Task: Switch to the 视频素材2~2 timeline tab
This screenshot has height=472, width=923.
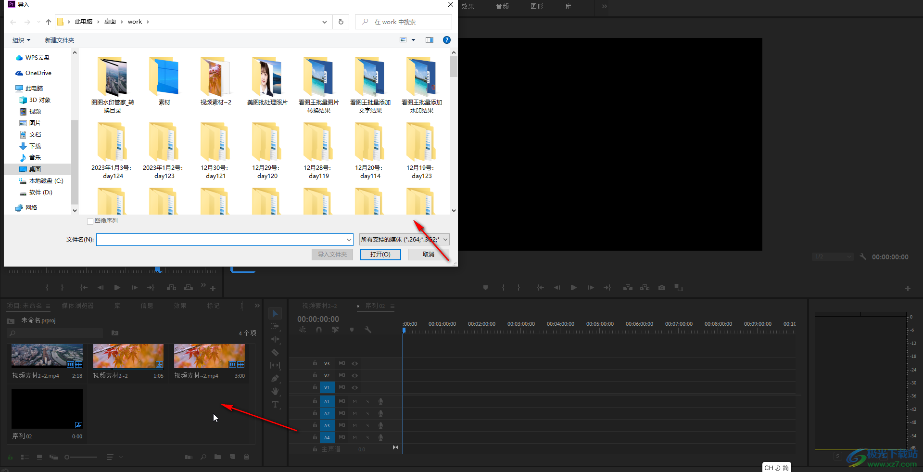Action: (x=319, y=306)
